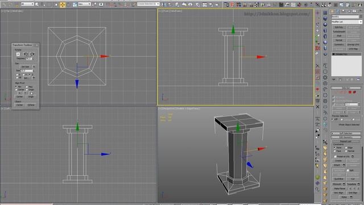
Task: Toggle Preserve UVs checkbox
Action: (x=336, y=157)
